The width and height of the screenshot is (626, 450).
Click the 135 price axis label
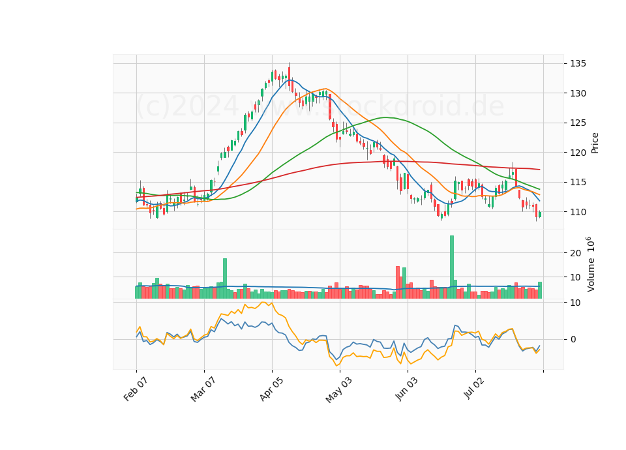click(578, 63)
